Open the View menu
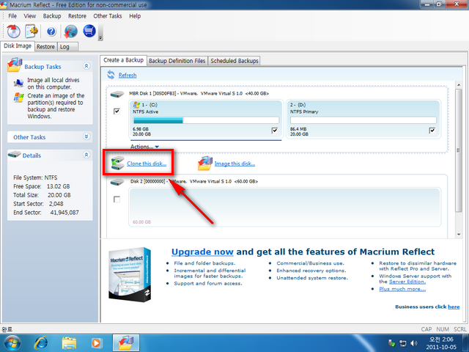Viewport: 469px width, 352px height. click(30, 16)
